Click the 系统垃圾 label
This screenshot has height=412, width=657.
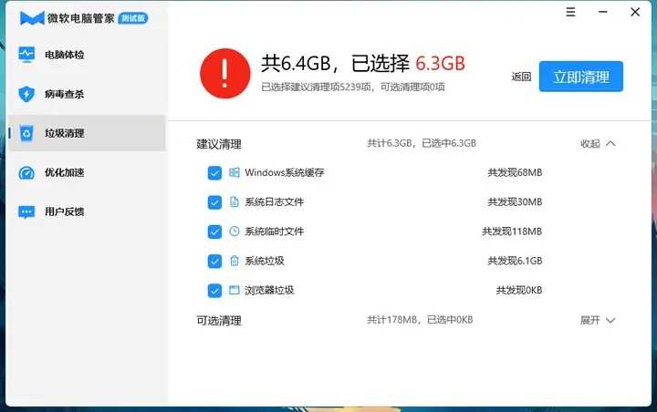265,261
